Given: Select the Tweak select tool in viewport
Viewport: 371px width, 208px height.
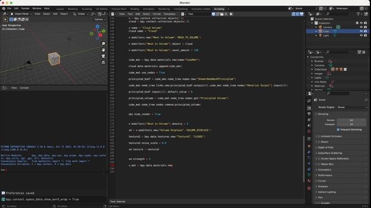Looking at the screenshot, I should click(5, 19).
